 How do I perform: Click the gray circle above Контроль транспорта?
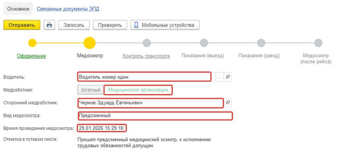pos(146,43)
